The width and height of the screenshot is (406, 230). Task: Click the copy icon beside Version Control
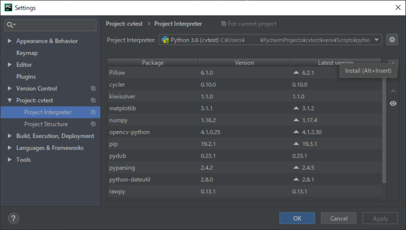tap(93, 88)
